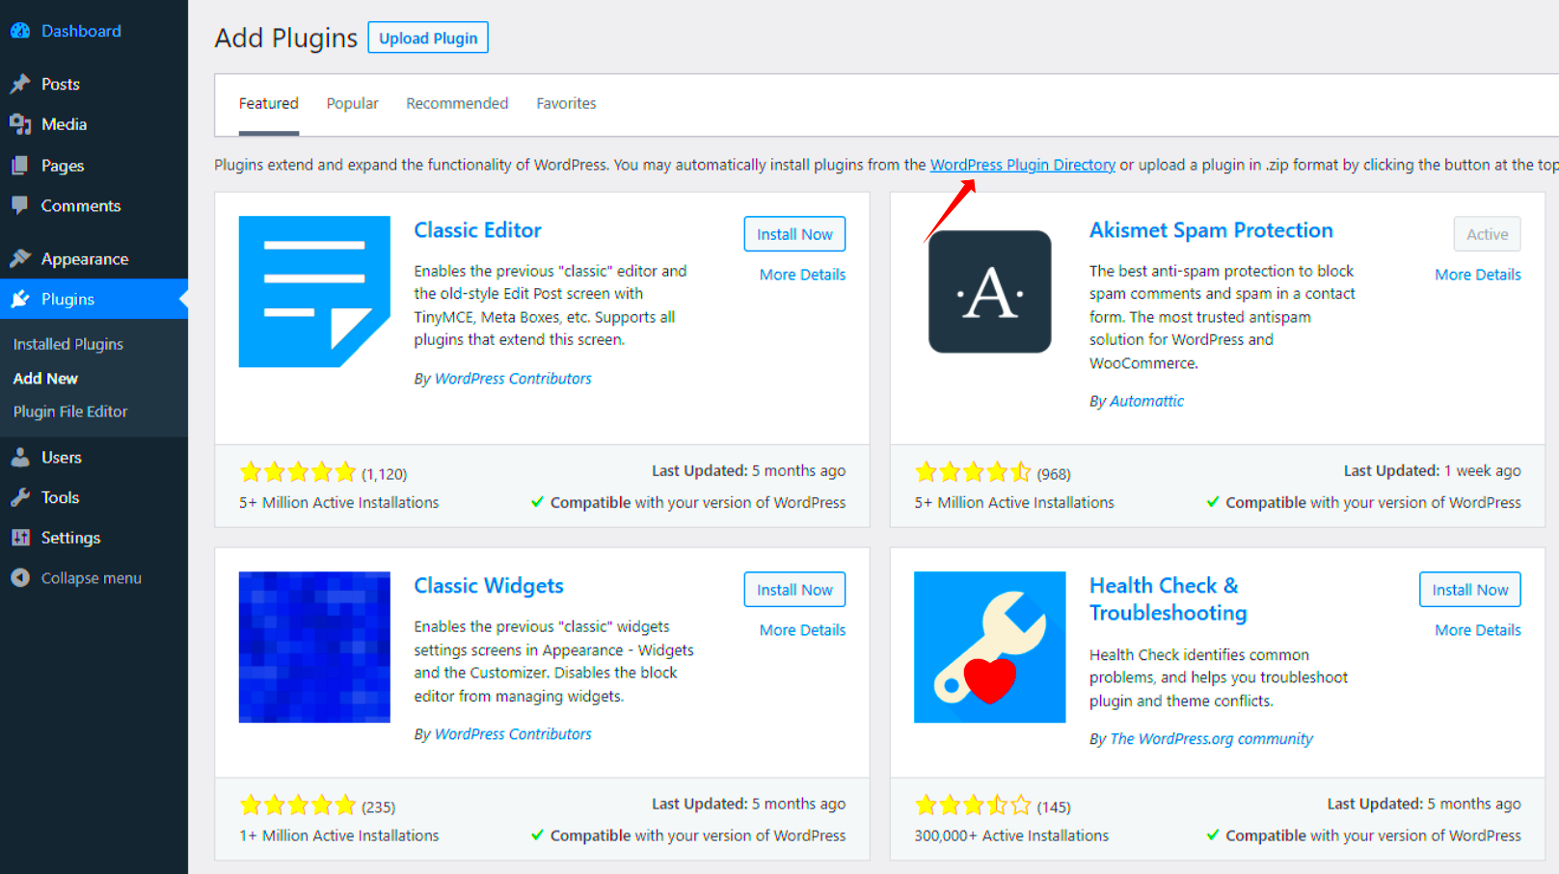The image size is (1559, 874).
Task: View More Details for Classic Editor
Action: click(802, 275)
